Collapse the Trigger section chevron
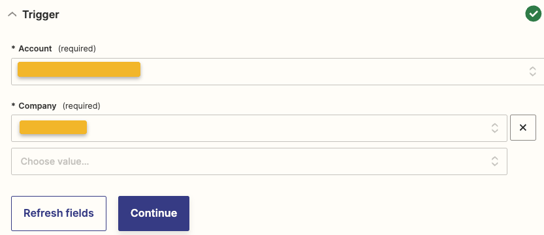The width and height of the screenshot is (544, 235). tap(12, 14)
